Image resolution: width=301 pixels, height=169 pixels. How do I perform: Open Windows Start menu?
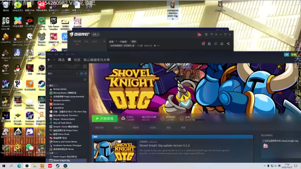click(x=4, y=166)
